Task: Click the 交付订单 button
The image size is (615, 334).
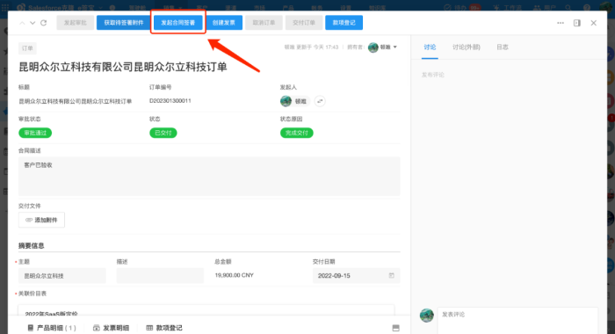Action: 304,23
